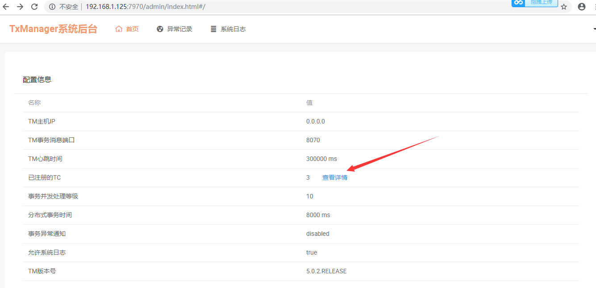Select the TM事务消息端口 row label
This screenshot has width=596, height=288.
point(51,140)
